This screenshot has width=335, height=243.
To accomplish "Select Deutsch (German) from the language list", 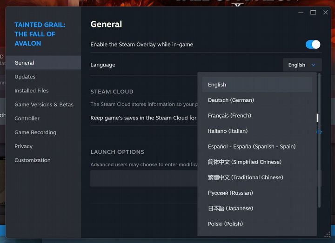I will (231, 100).
